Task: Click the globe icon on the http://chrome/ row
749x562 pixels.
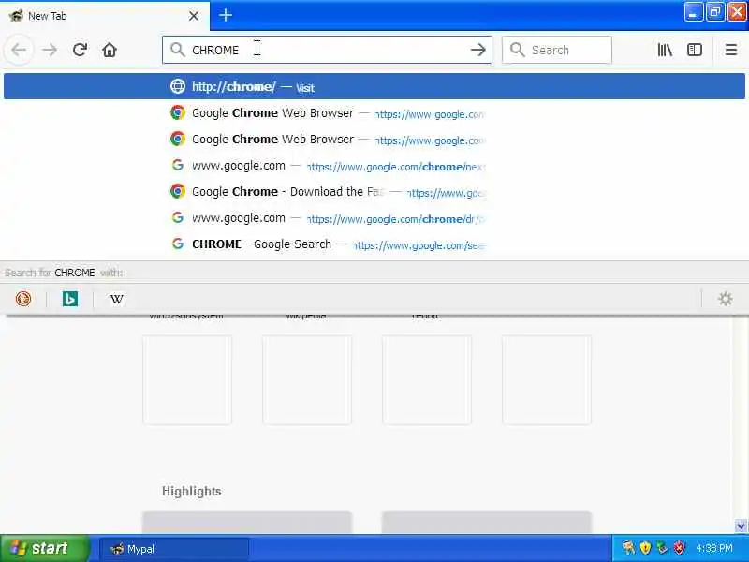Action: click(x=178, y=86)
